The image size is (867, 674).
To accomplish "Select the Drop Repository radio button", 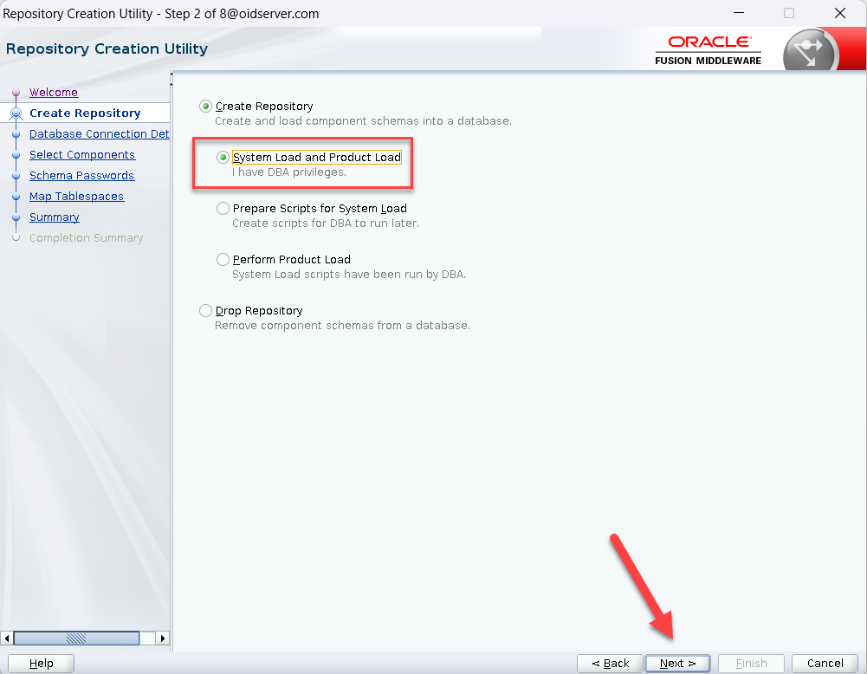I will tap(205, 311).
